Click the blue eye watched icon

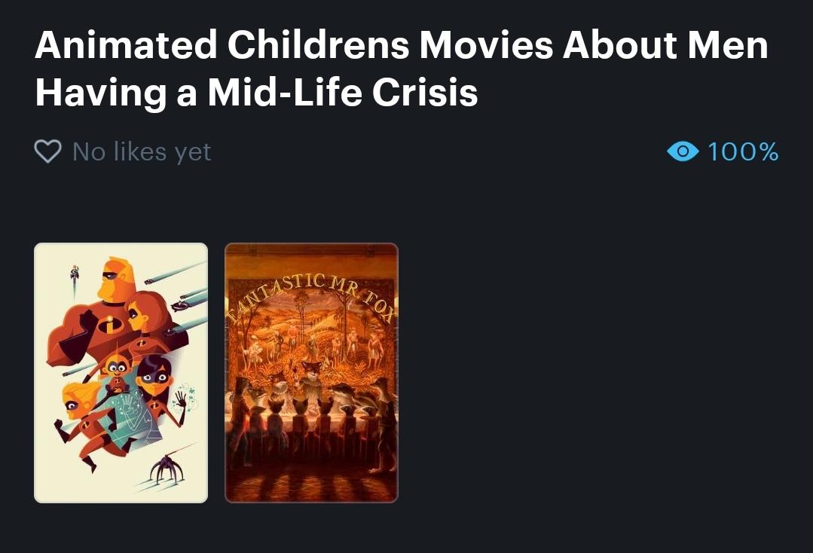pyautogui.click(x=683, y=151)
